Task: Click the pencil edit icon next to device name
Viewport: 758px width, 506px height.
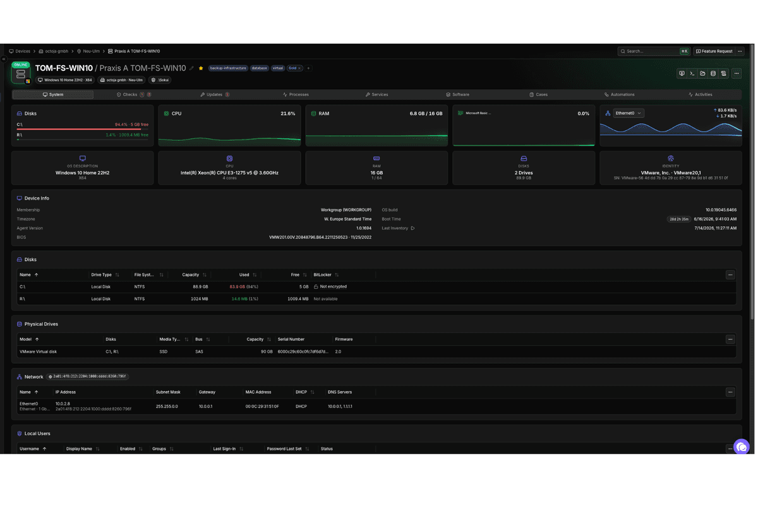Action: point(191,68)
